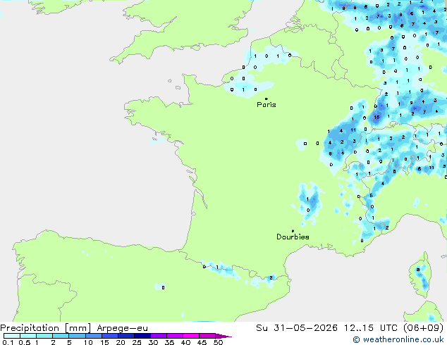Pick the purple legend swatch starting at 30 mm
Image resolution: width=447 pixels, height=345 pixels.
pyautogui.click(x=159, y=336)
